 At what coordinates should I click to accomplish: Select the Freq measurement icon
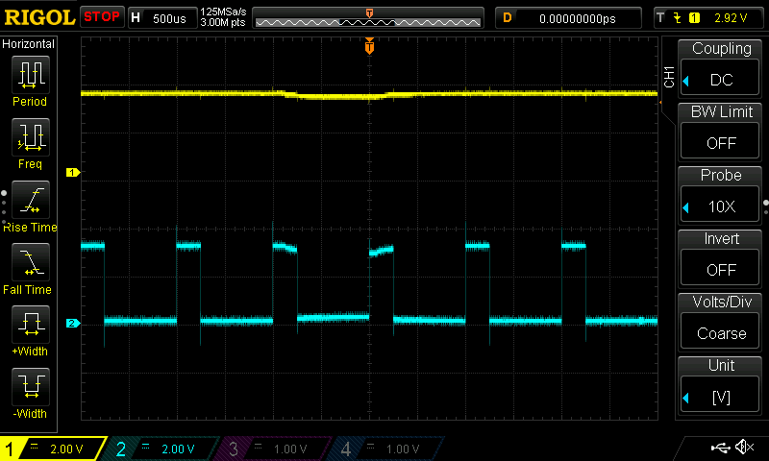[31, 136]
